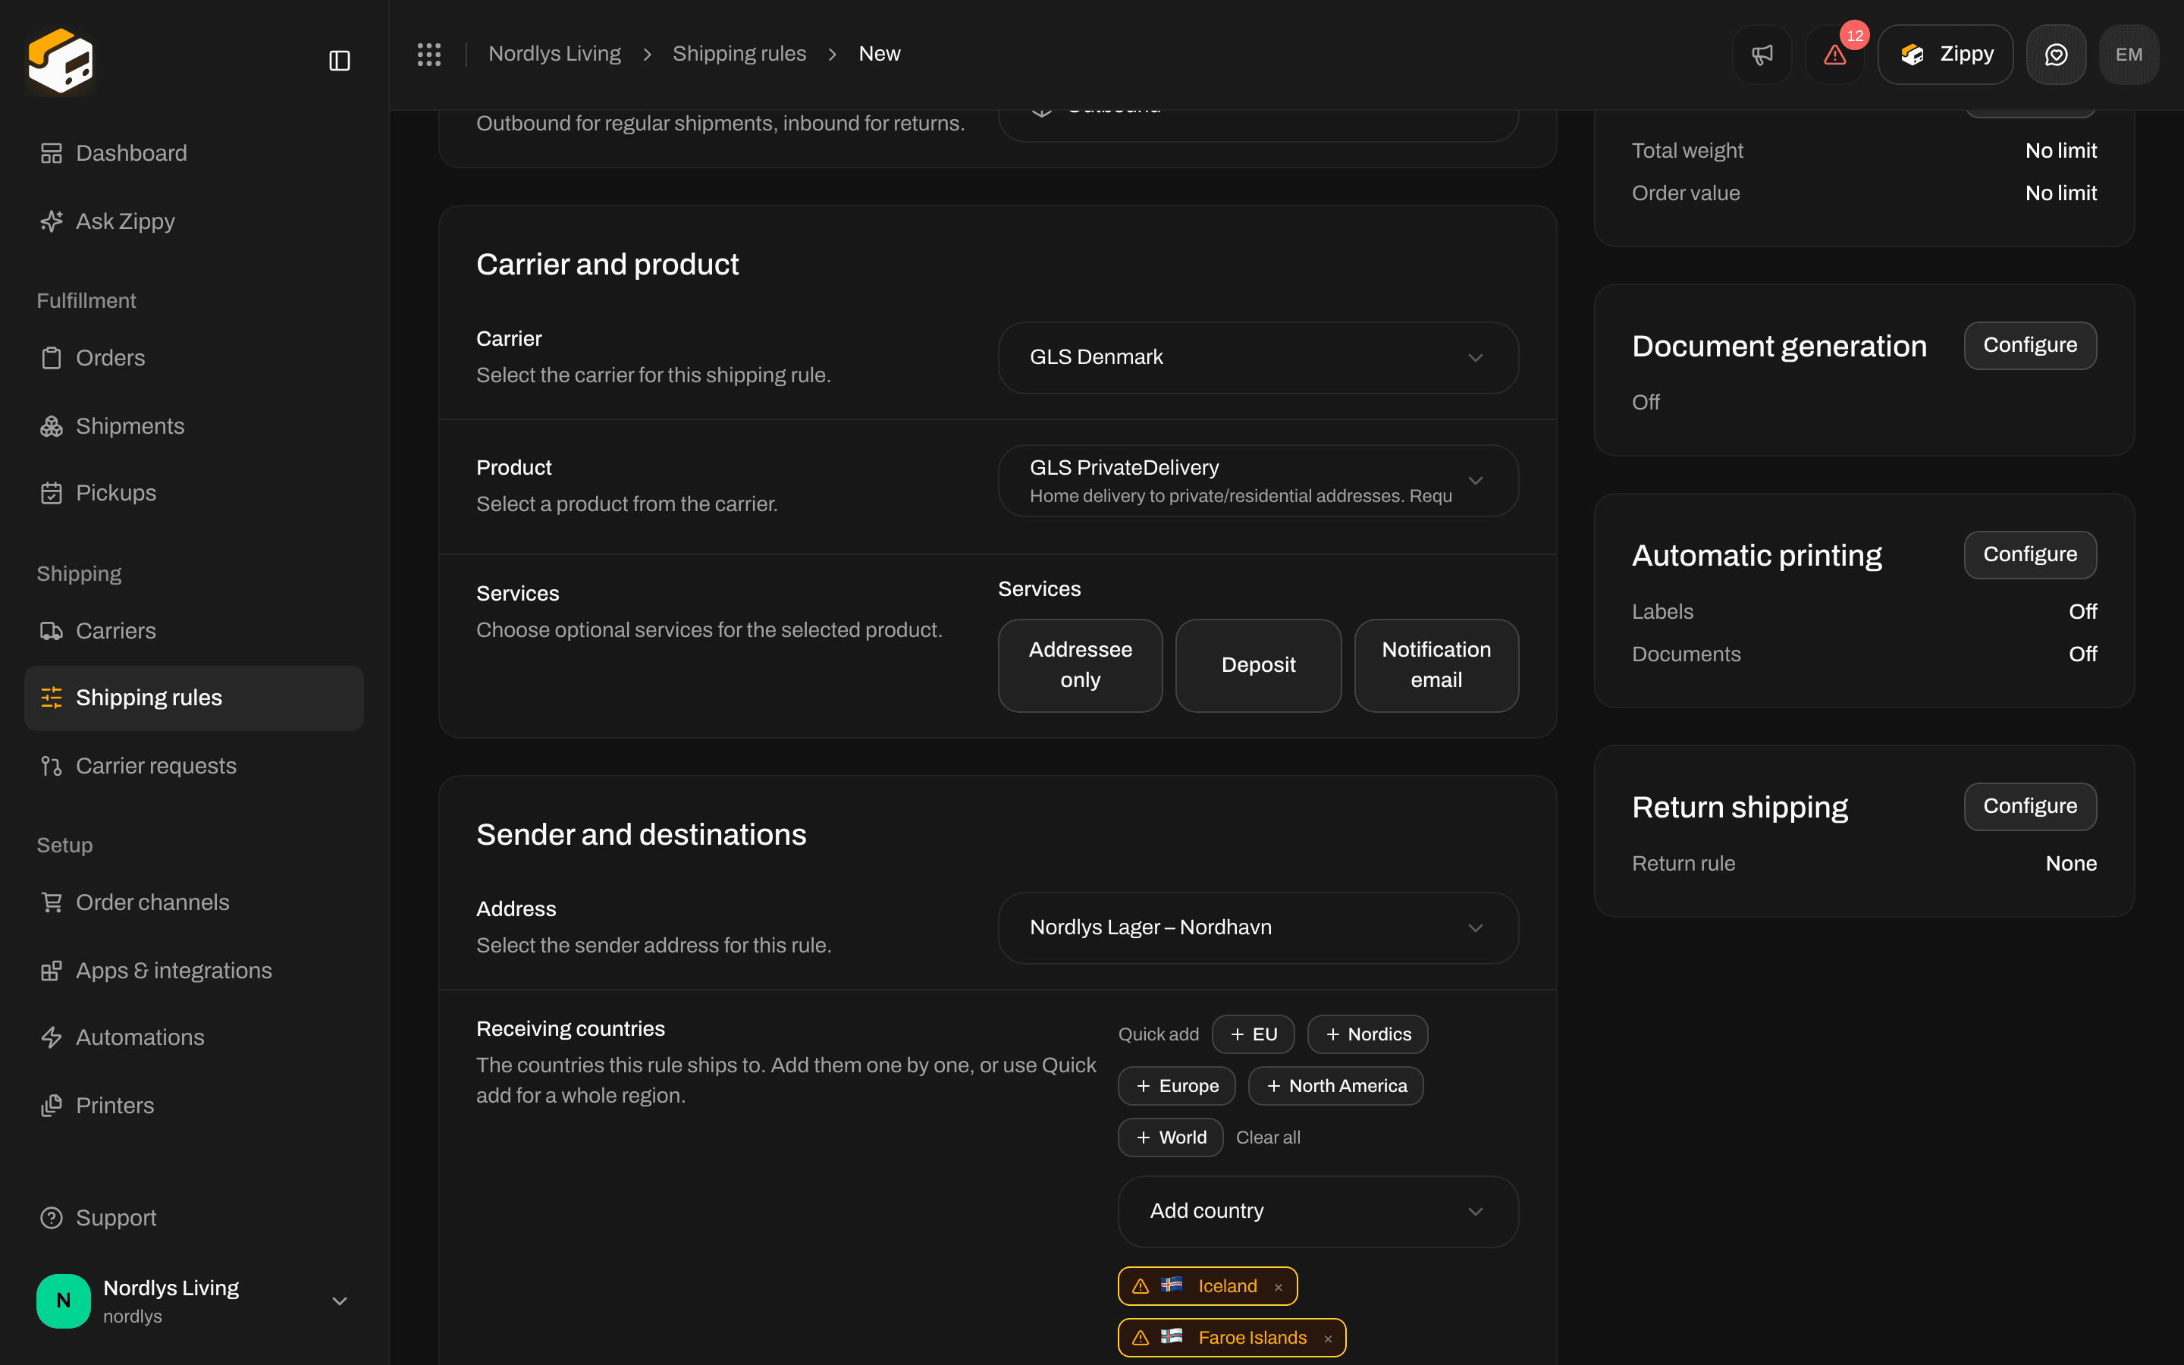Click the Total weight No limit value
The width and height of the screenshot is (2184, 1365).
click(x=2060, y=151)
